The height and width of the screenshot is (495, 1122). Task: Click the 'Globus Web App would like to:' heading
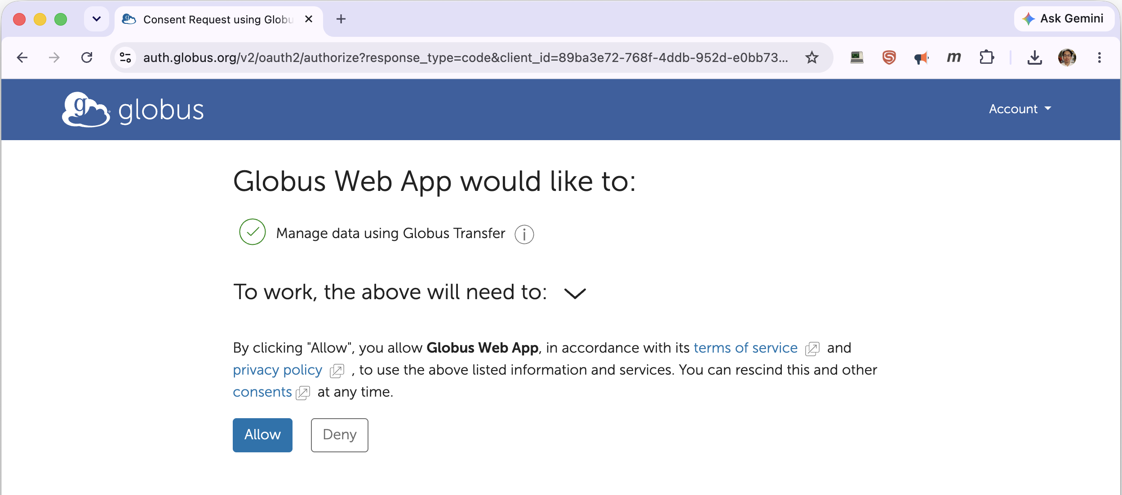coord(435,181)
